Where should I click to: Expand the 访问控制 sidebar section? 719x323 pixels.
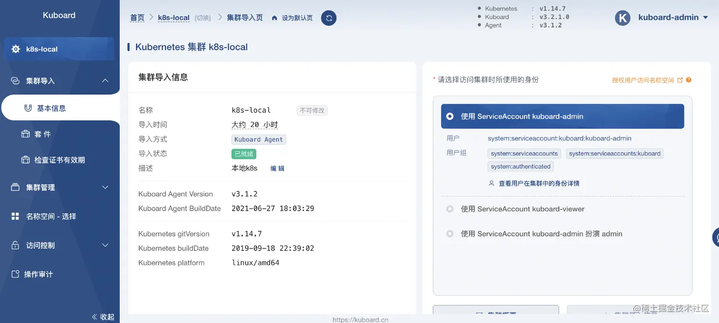106,245
